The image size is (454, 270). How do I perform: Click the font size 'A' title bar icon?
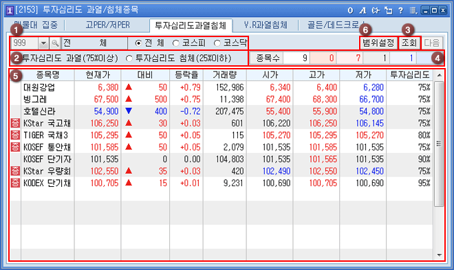363,11
